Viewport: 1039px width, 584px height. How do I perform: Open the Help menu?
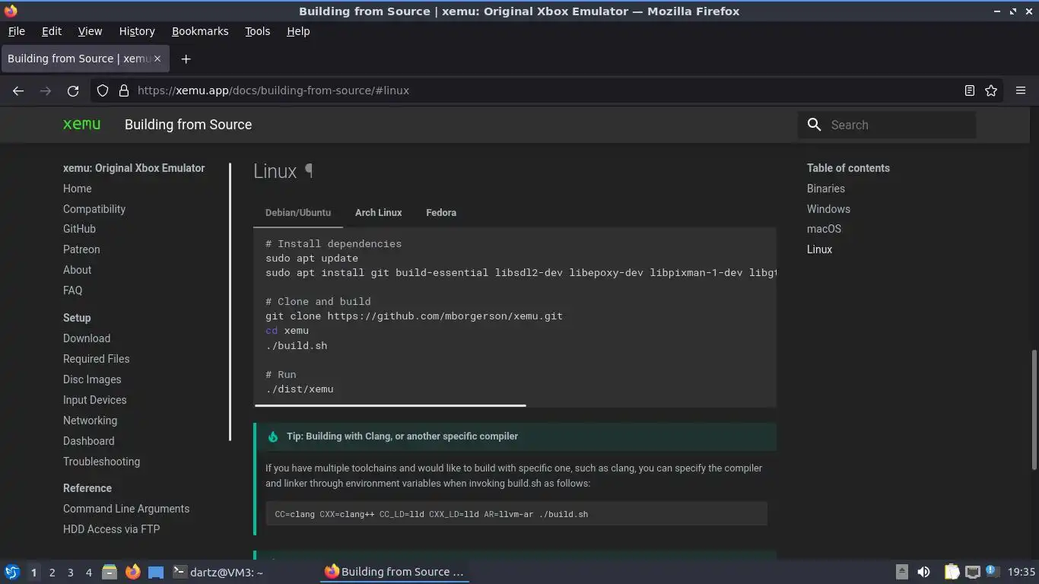click(298, 31)
